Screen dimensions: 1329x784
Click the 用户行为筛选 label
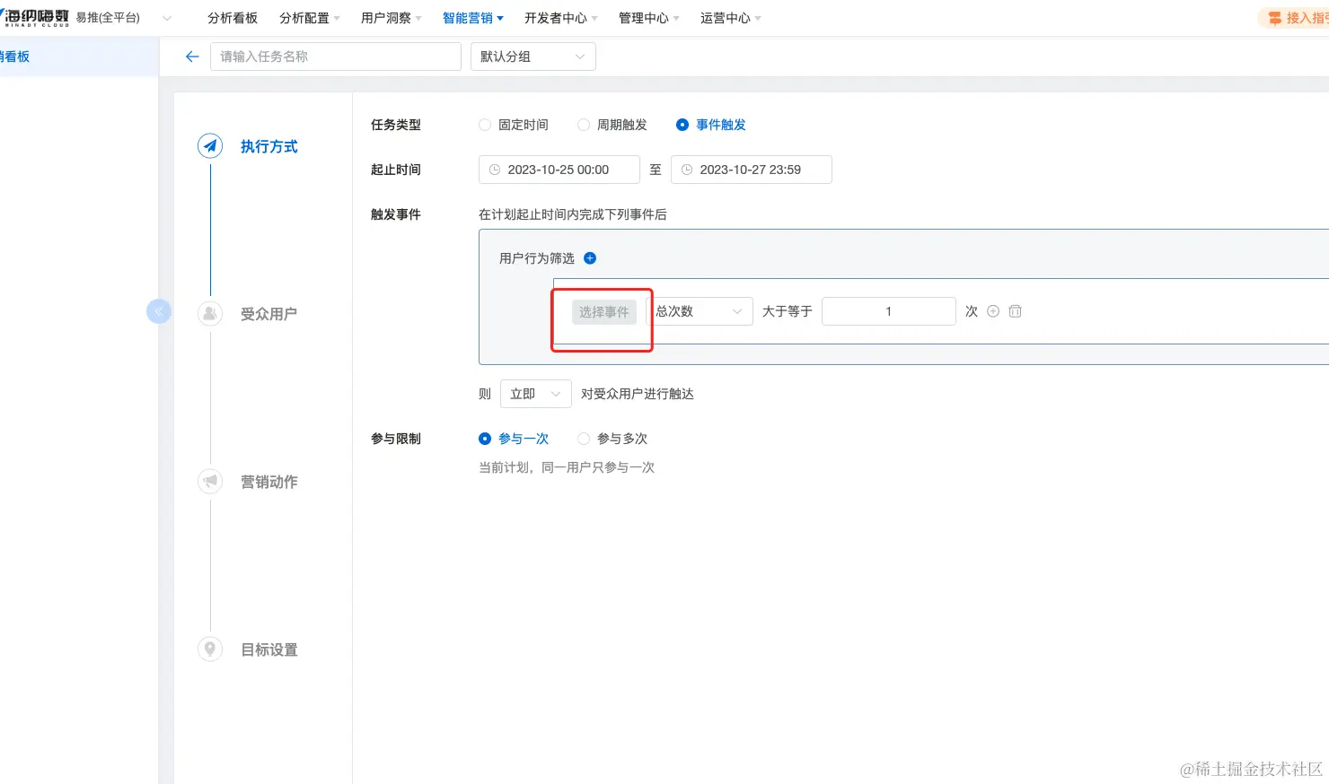pyautogui.click(x=537, y=258)
